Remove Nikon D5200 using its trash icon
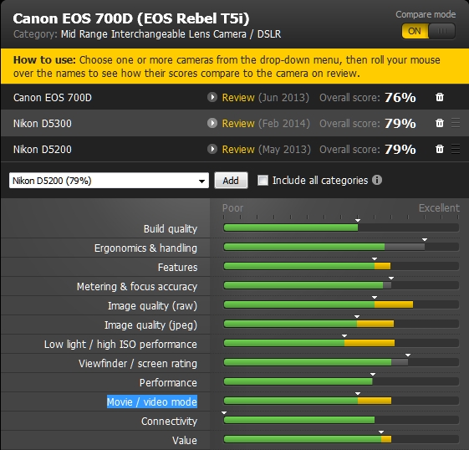Viewport: 469px width, 450px height. pos(440,149)
